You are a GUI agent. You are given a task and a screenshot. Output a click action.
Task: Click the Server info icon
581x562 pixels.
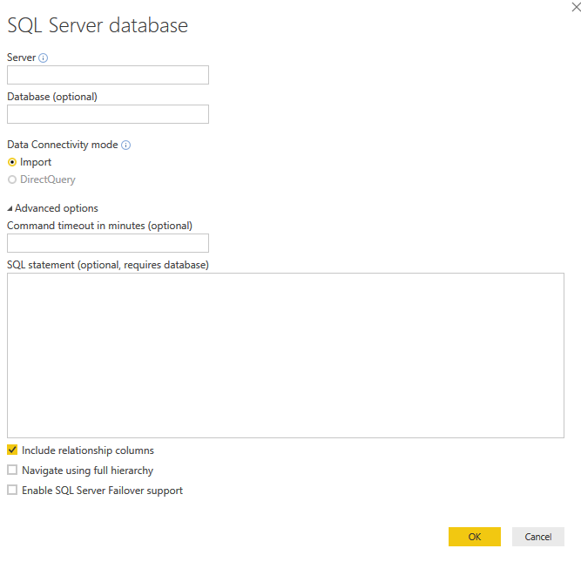click(x=43, y=58)
